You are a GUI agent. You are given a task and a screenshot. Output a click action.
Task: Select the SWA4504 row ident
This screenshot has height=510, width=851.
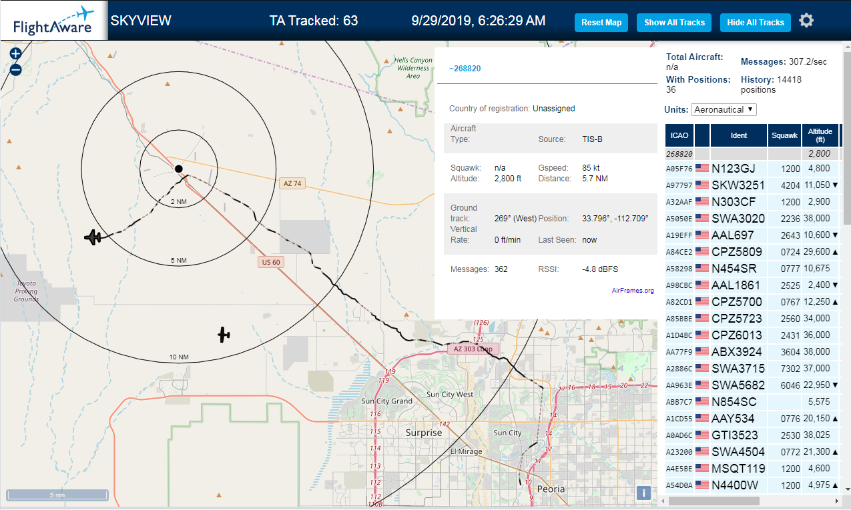click(738, 452)
